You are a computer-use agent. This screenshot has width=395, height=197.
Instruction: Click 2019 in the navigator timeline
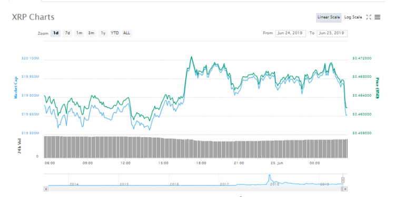pos(324,184)
